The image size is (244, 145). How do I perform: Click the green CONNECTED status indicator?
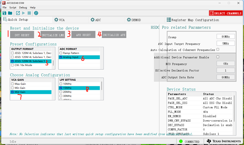click(181, 141)
